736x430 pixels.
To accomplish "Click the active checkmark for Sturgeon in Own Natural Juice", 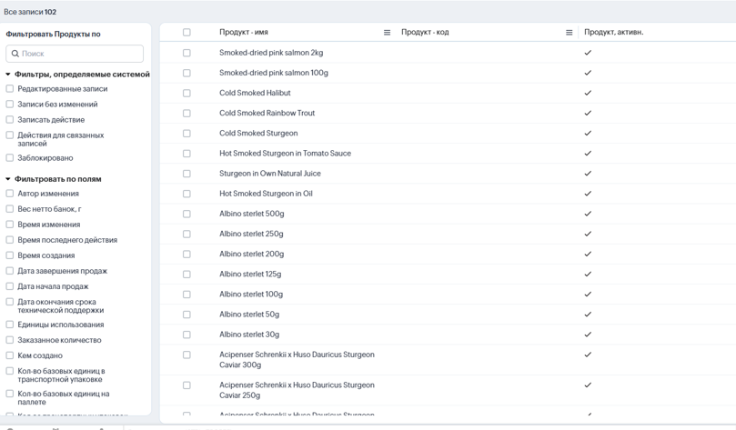I will coord(588,174).
